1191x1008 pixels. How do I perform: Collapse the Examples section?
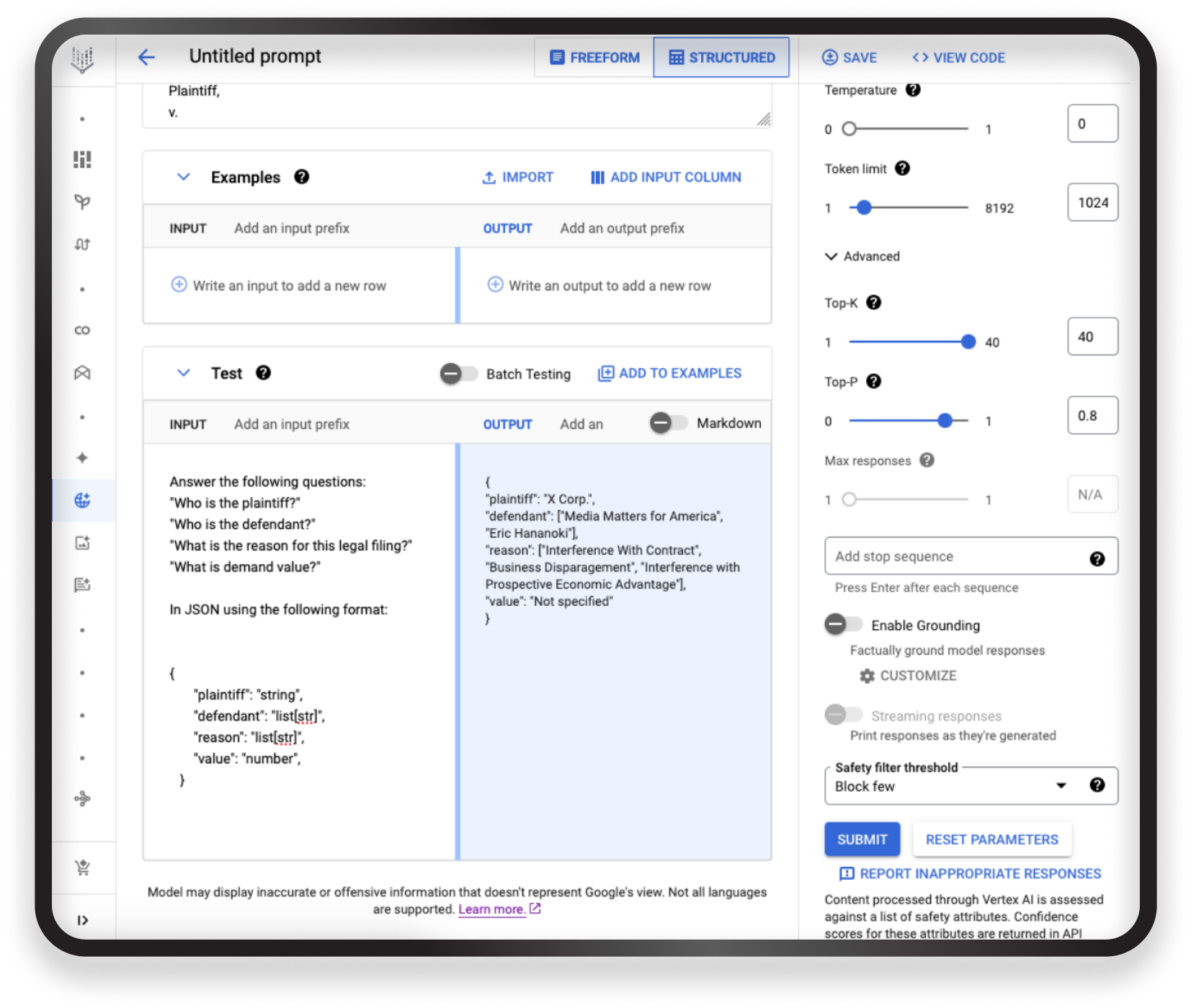(x=184, y=177)
